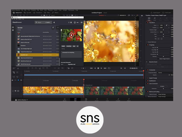182x137 pixels.
Task: Open the 'in Sender' search scope dropdown
Action: click(48, 22)
